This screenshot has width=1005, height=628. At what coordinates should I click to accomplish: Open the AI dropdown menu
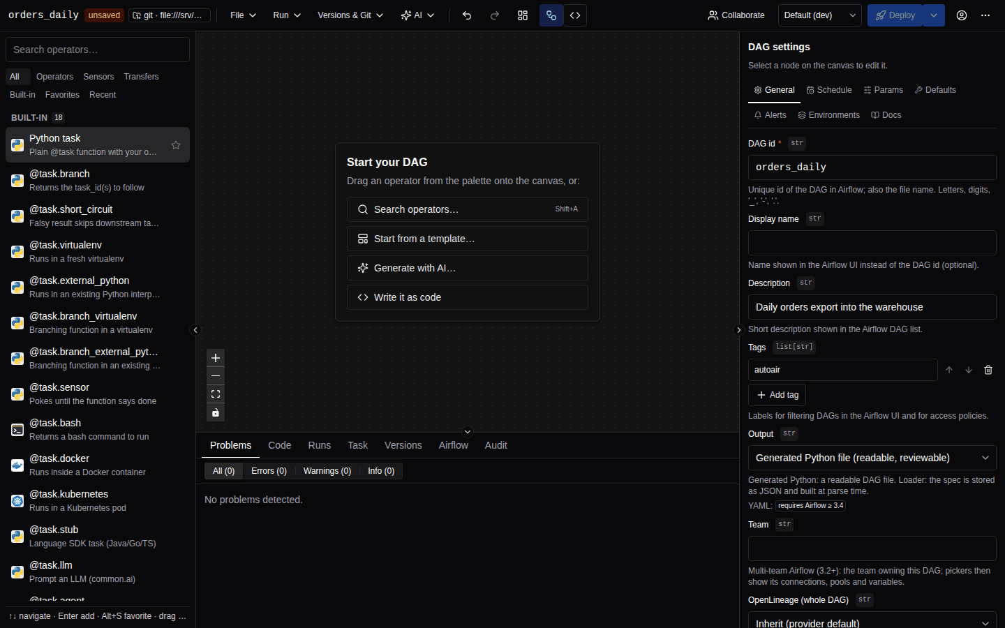(417, 15)
